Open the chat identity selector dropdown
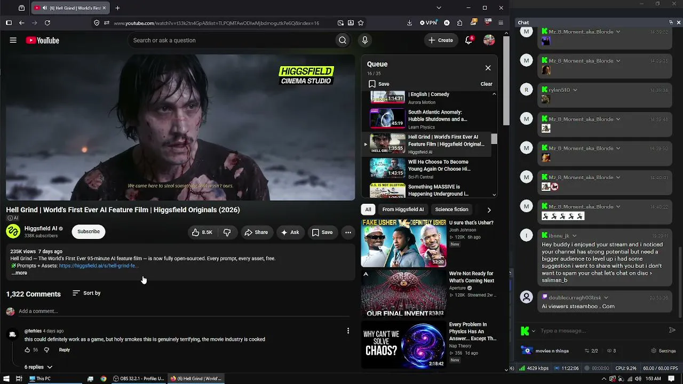 [528, 331]
